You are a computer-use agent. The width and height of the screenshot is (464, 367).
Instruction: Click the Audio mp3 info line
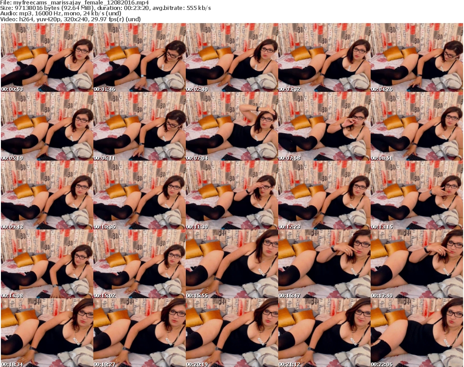(x=61, y=14)
